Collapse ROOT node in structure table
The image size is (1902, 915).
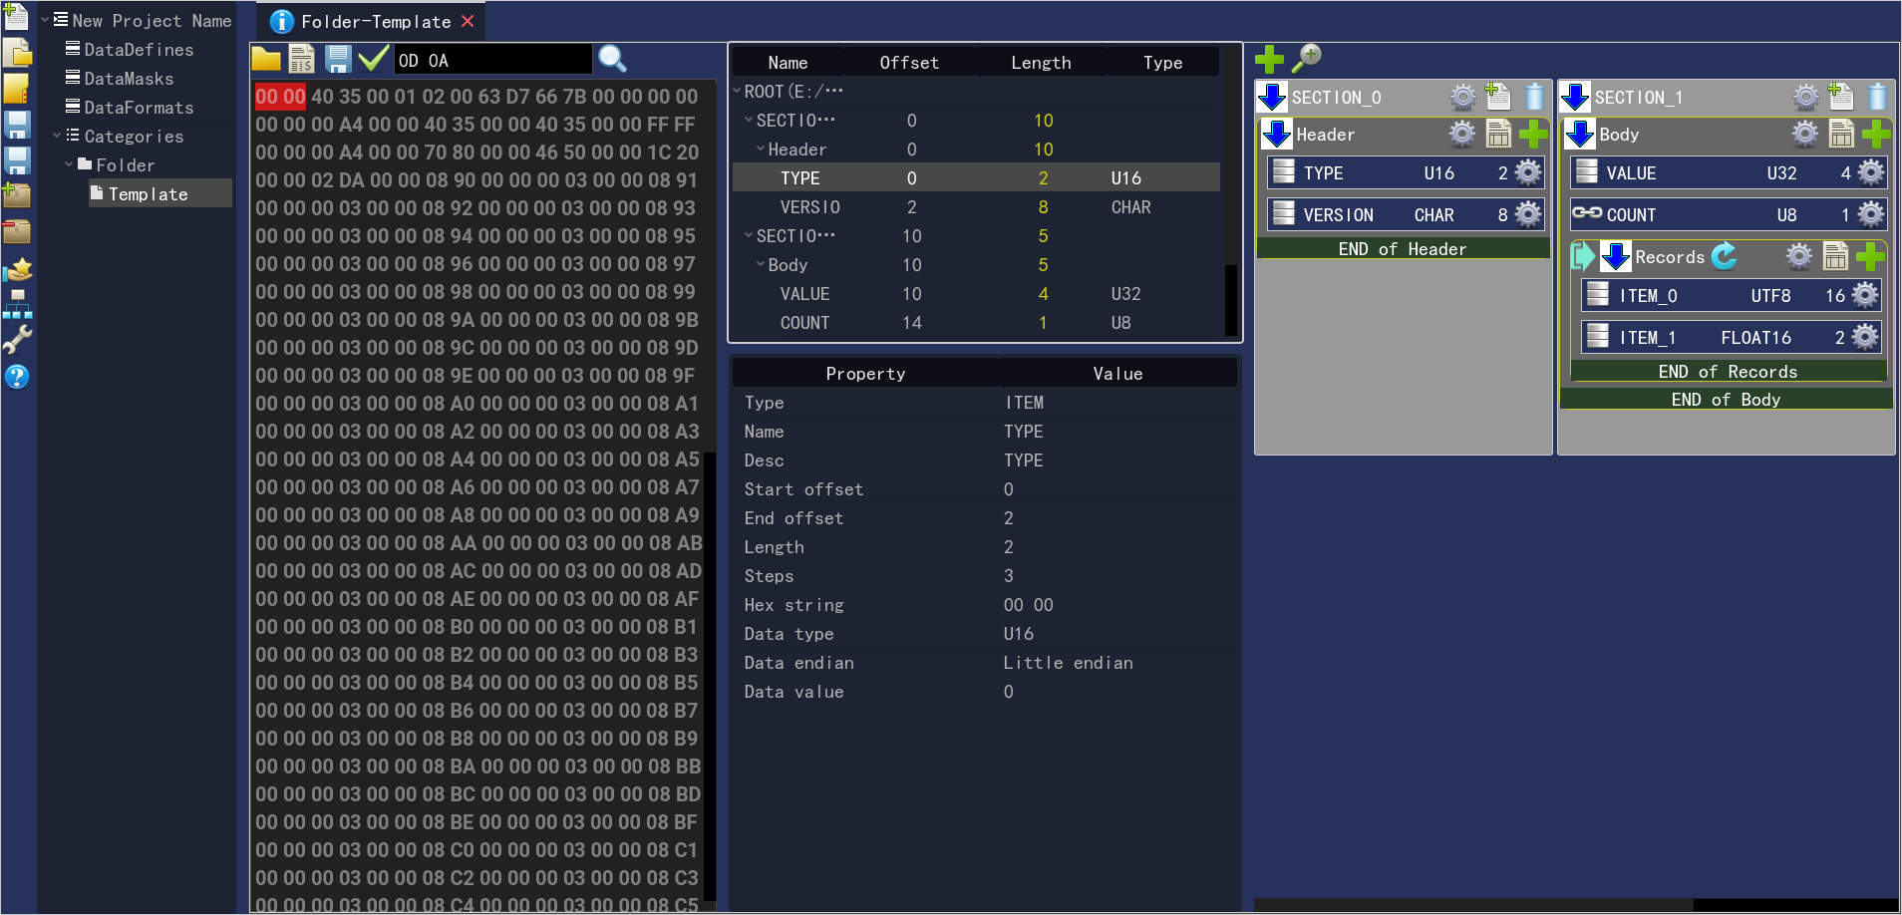(737, 91)
